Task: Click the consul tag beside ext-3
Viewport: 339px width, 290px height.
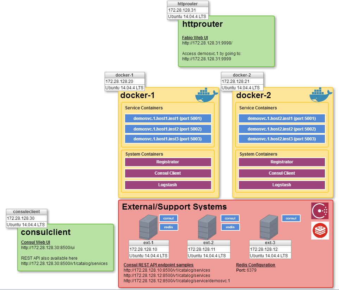Action: coord(291,218)
